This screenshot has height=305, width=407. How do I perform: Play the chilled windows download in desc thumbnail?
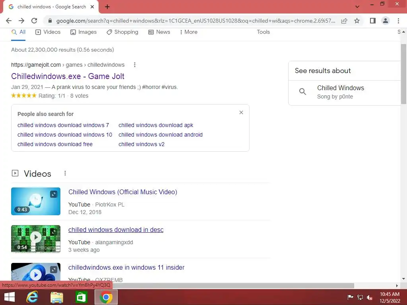tap(35, 239)
